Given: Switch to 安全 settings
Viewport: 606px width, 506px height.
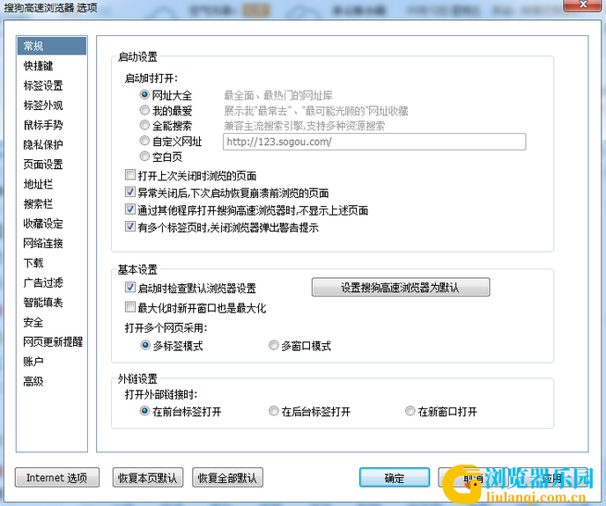Looking at the screenshot, I should (33, 322).
